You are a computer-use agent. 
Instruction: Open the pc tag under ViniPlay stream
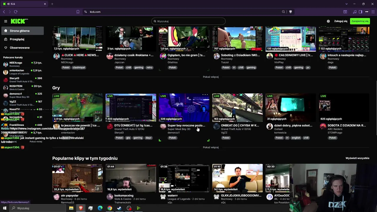click(308, 67)
